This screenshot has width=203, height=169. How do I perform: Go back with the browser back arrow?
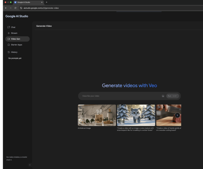coord(6,8)
